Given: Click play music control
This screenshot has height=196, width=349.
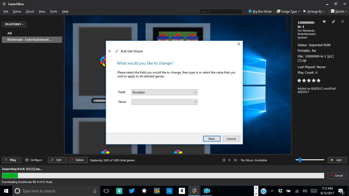Looking at the screenshot, I should pos(229,160).
